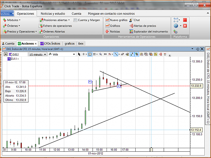The height and width of the screenshot is (158, 211).
Task: Open chart panel options dropdown arrow
Action: click(x=192, y=49)
